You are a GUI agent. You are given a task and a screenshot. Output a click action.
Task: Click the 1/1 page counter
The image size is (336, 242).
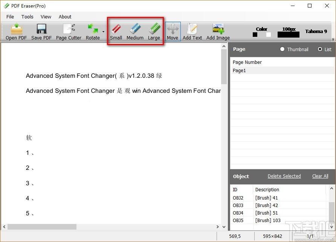[x=310, y=236]
